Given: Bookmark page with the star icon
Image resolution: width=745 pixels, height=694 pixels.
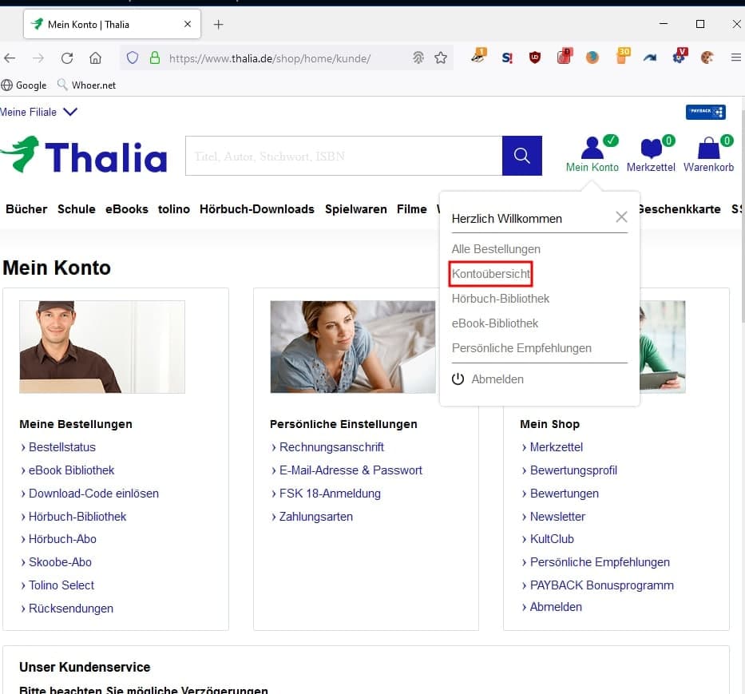Looking at the screenshot, I should point(440,58).
